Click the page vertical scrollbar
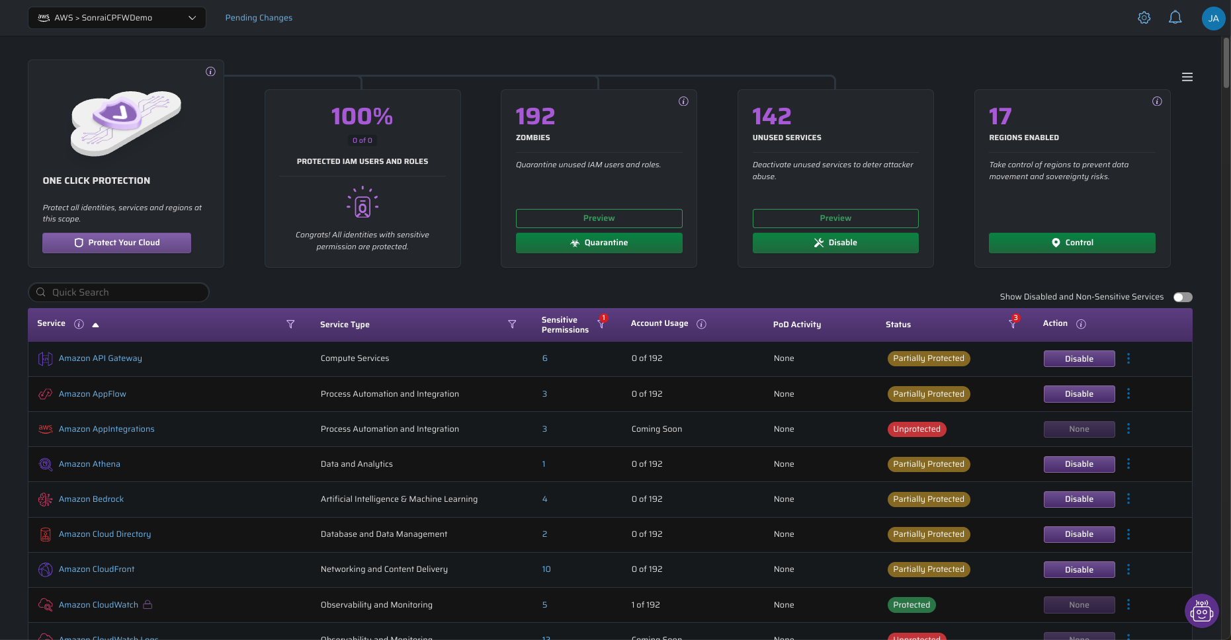Screen dimensions: 1231x640 click(x=1226, y=63)
